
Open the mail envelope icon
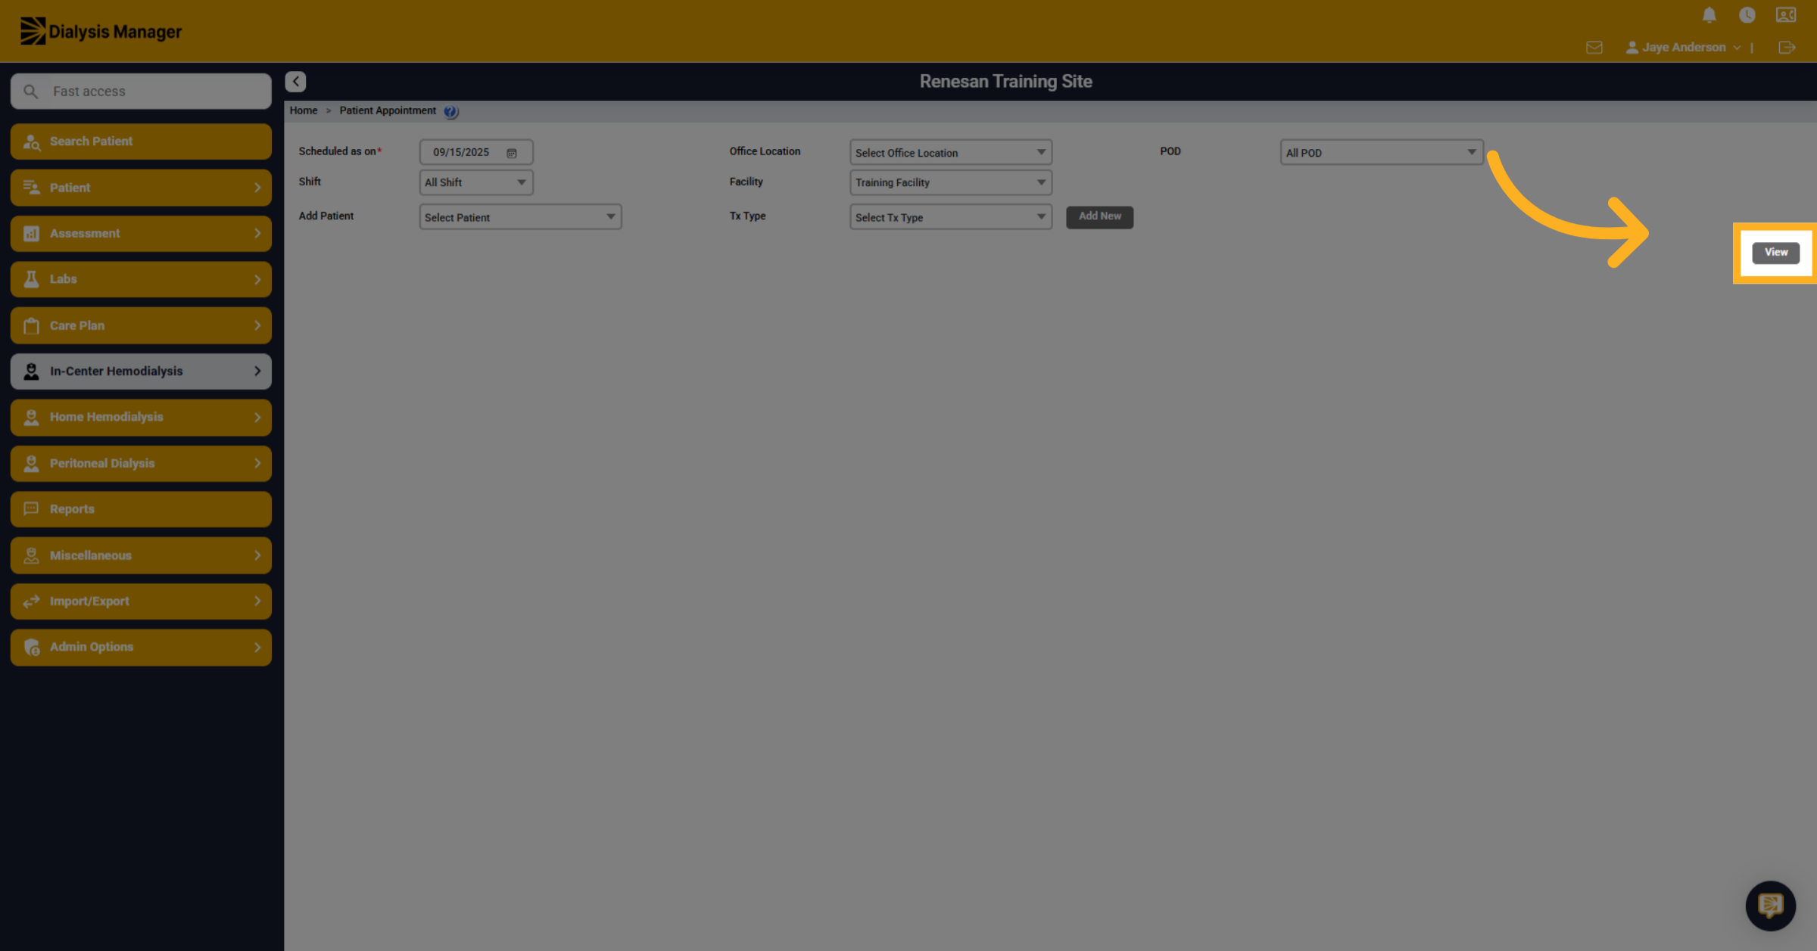pyautogui.click(x=1594, y=48)
